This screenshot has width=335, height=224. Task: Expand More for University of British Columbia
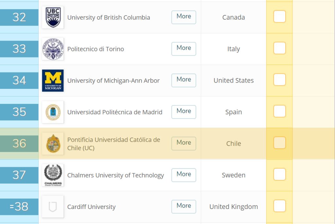pyautogui.click(x=184, y=17)
